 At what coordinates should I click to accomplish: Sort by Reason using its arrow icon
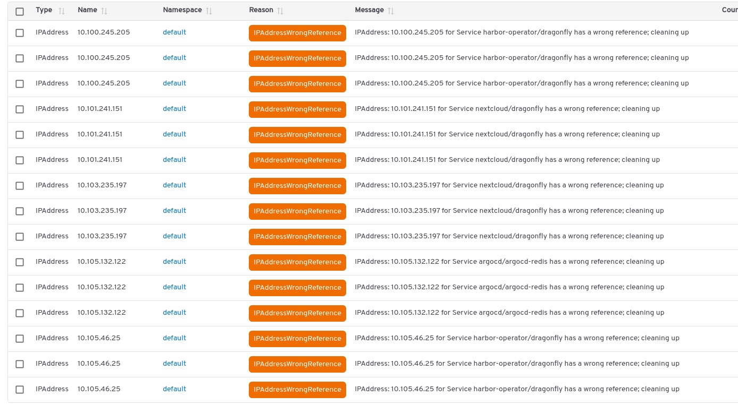coord(280,11)
